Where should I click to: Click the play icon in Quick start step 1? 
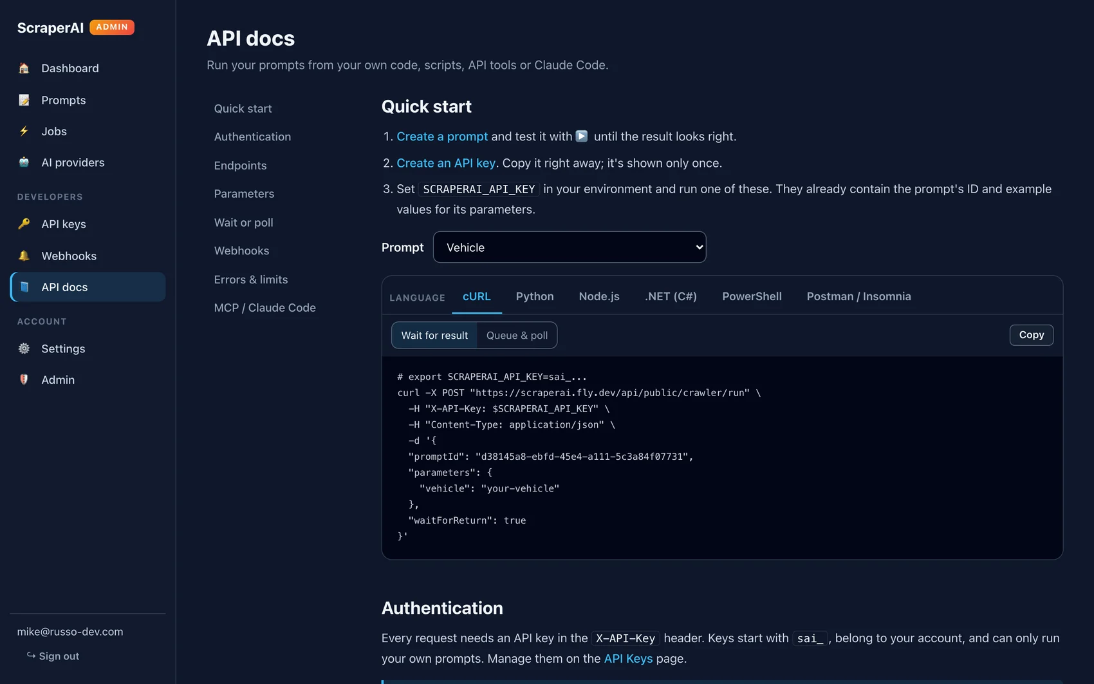(582, 136)
